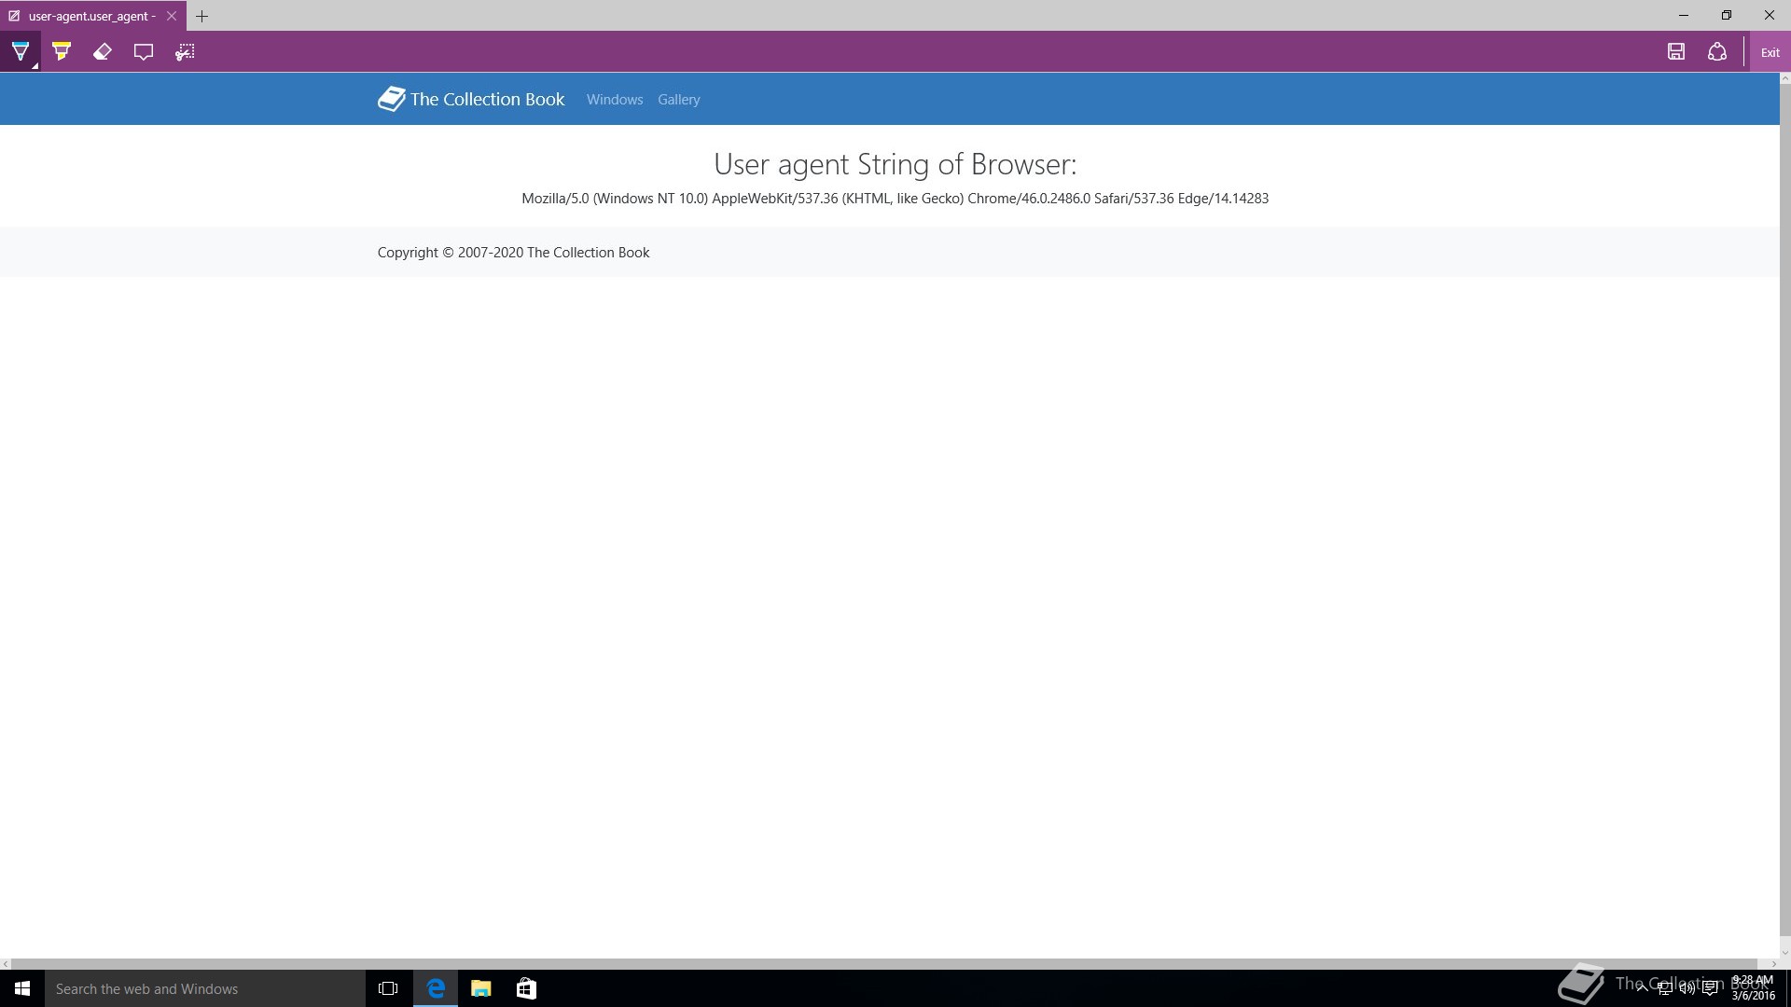Open the Pen tool options dropdown corner

click(x=35, y=66)
